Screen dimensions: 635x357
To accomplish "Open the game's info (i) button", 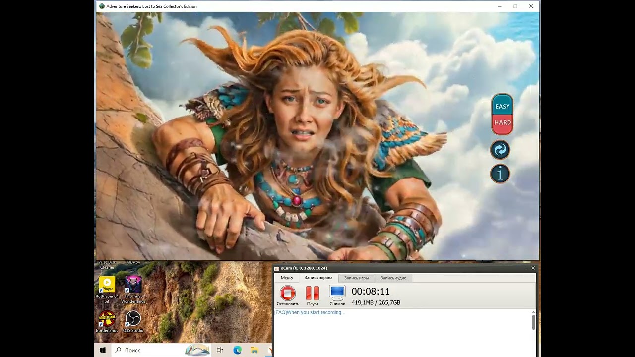I will point(500,174).
